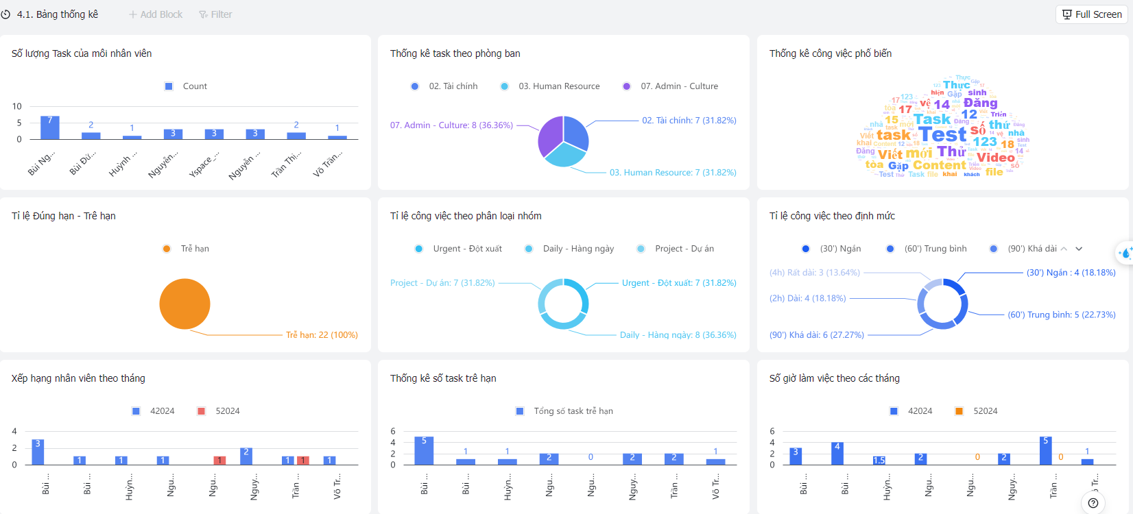This screenshot has width=1133, height=514.
Task: Toggle 02. Tài chính legend item
Action: click(x=444, y=86)
